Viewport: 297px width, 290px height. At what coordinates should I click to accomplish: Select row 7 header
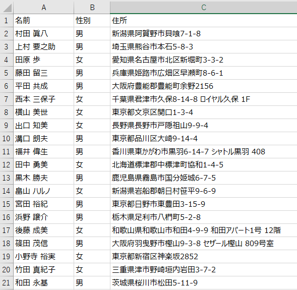pos(7,99)
